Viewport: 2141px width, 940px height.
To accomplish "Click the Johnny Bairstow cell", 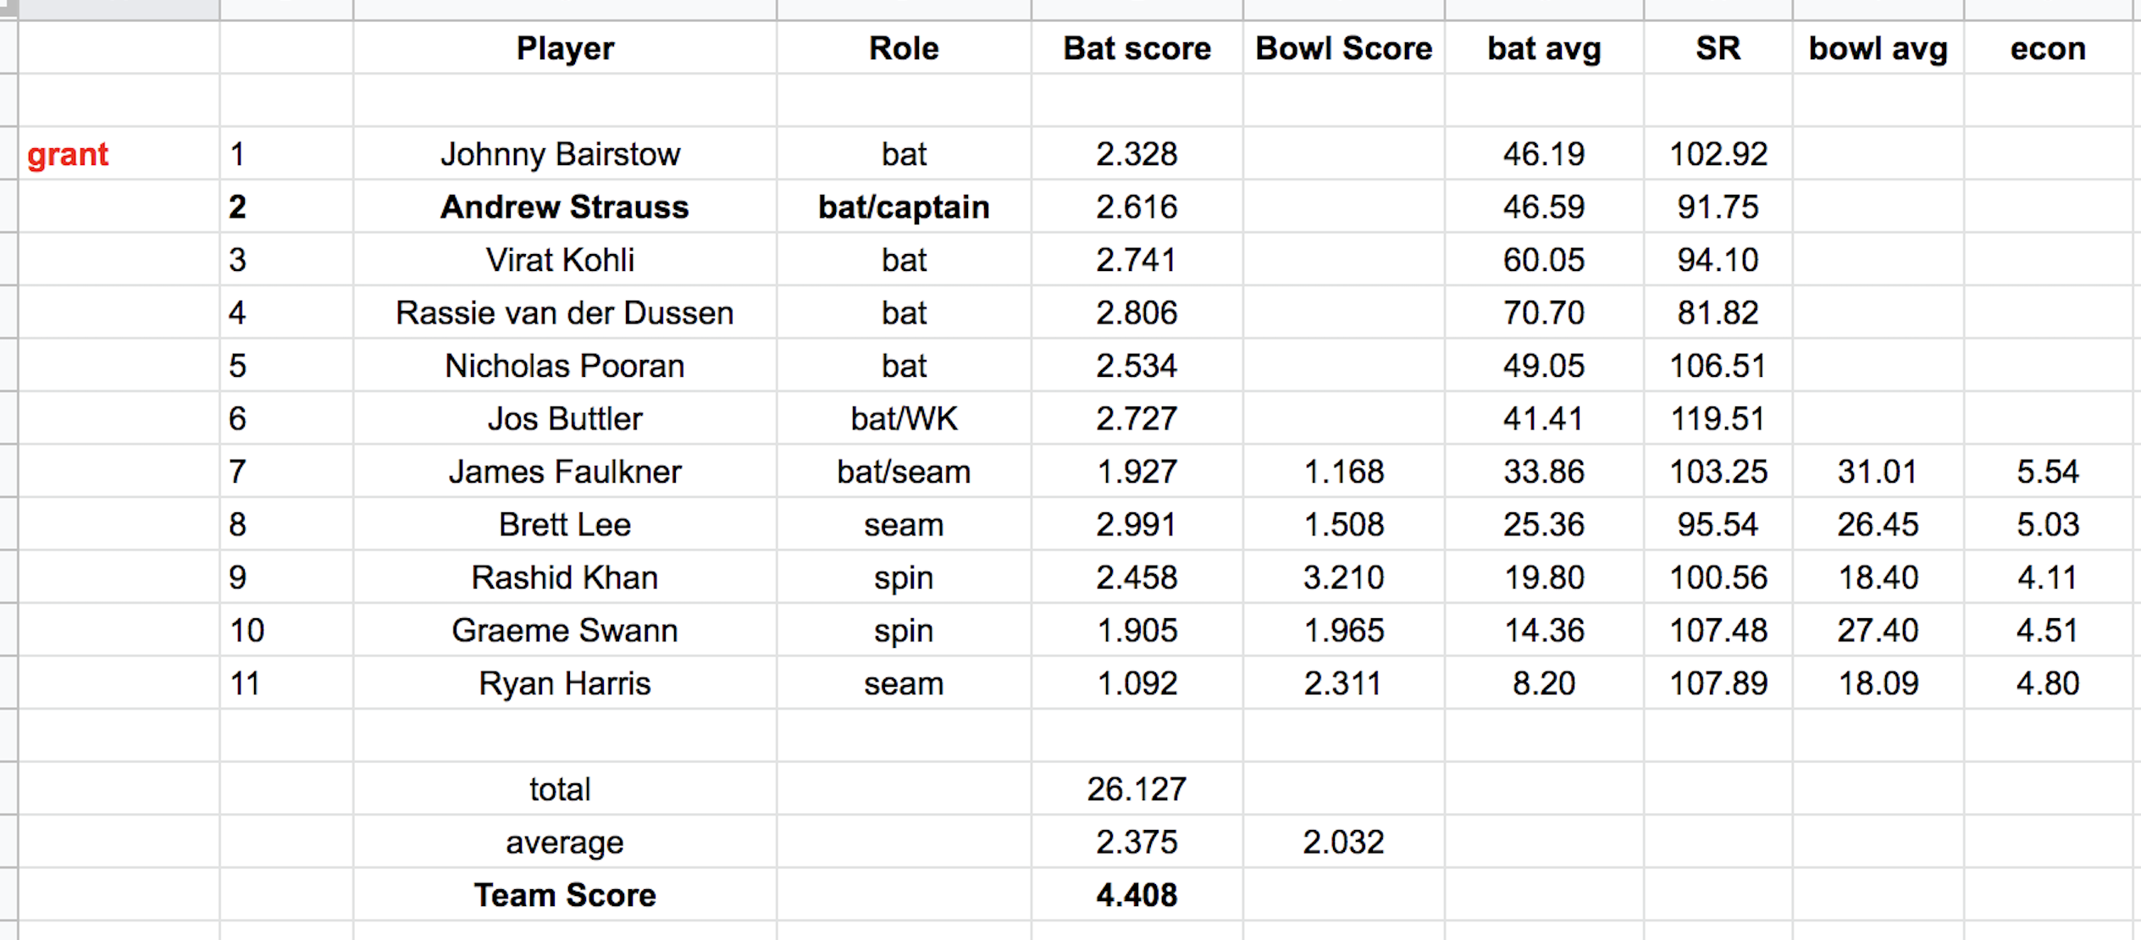I will tap(561, 154).
